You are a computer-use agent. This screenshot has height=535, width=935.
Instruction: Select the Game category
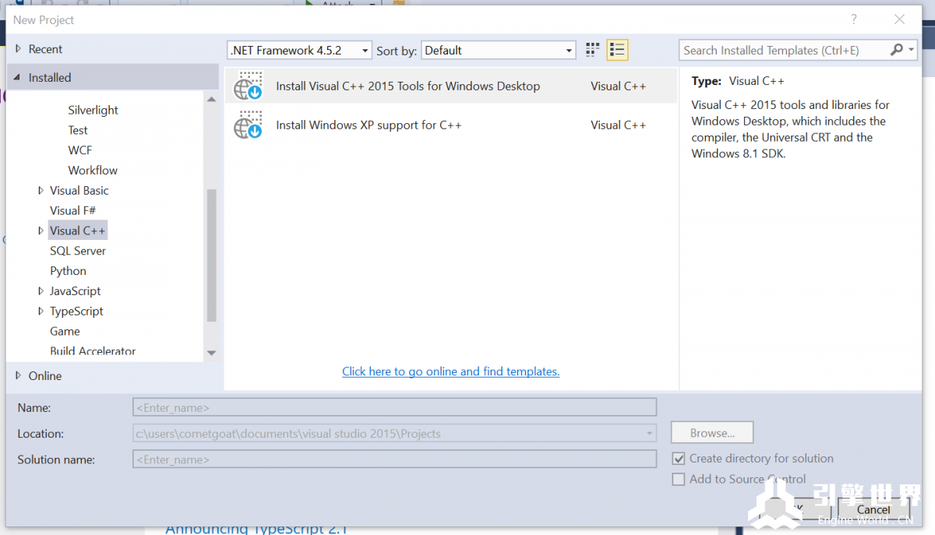(x=65, y=331)
